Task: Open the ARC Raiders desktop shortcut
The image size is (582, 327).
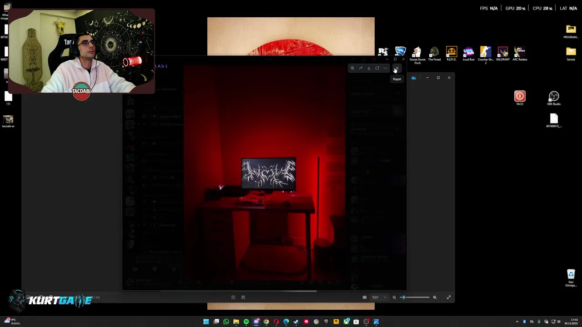Action: pyautogui.click(x=520, y=54)
